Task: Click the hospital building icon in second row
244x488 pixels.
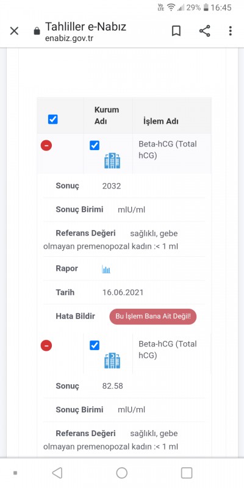Action: (x=112, y=361)
